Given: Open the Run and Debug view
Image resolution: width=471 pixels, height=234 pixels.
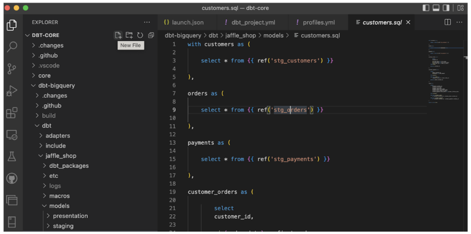Looking at the screenshot, I should pyautogui.click(x=12, y=91).
